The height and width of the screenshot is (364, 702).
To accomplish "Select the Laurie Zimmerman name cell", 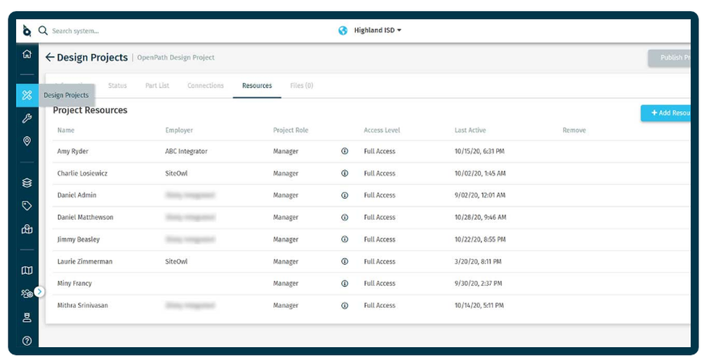I will point(85,261).
